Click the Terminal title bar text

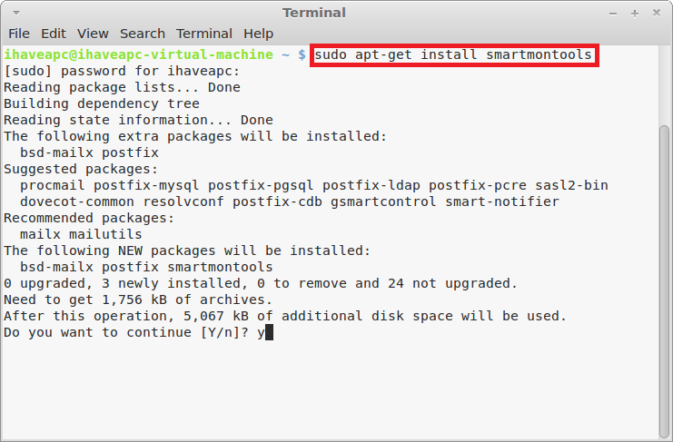tap(313, 13)
